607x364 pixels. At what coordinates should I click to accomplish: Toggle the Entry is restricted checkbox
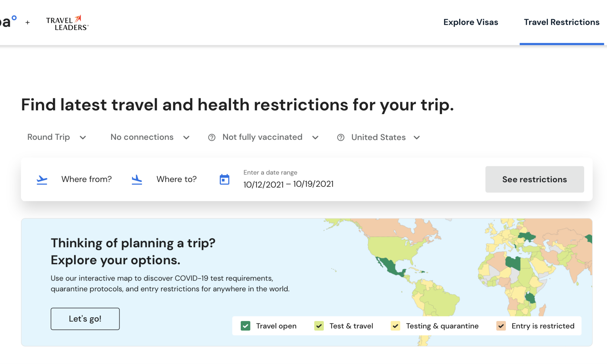pos(501,326)
